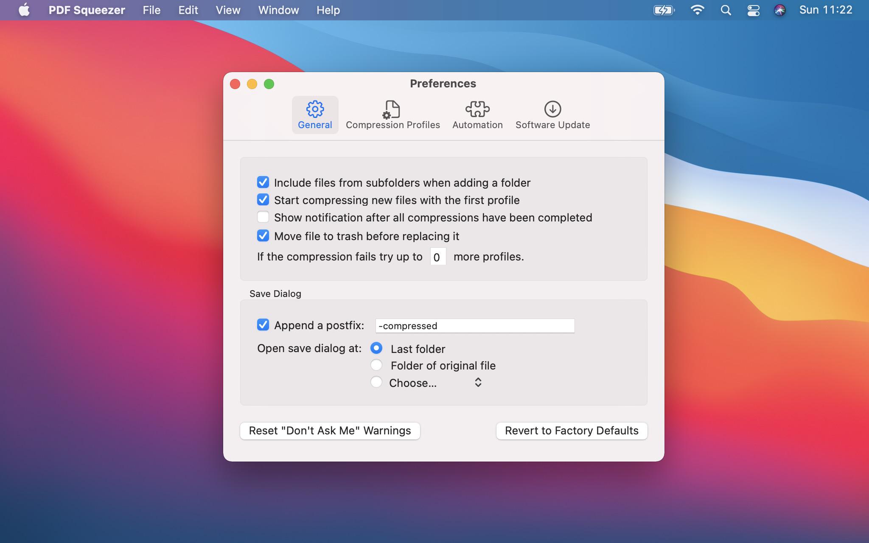The width and height of the screenshot is (869, 543).
Task: Minimize the Preferences window
Action: click(x=252, y=84)
